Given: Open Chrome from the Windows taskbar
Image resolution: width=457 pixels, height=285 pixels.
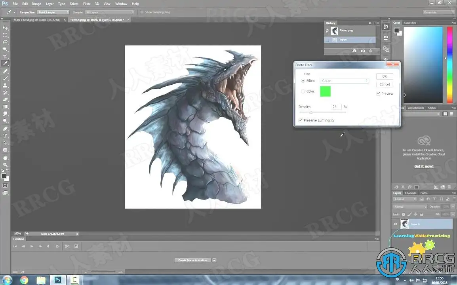Looking at the screenshot, I should 24,280.
